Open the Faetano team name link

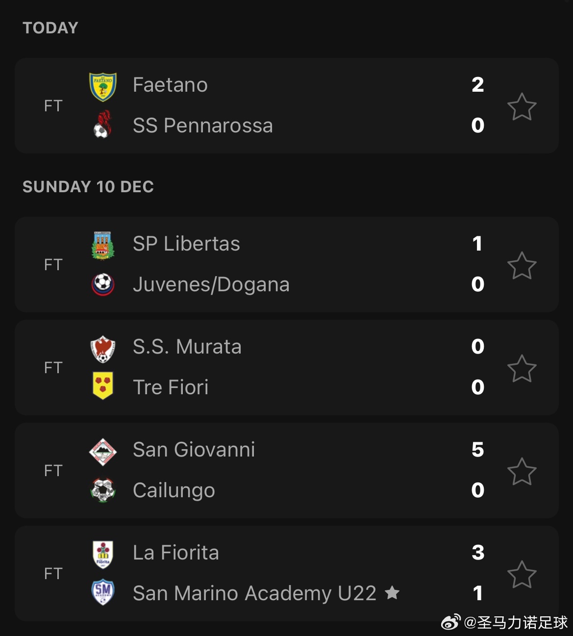170,85
